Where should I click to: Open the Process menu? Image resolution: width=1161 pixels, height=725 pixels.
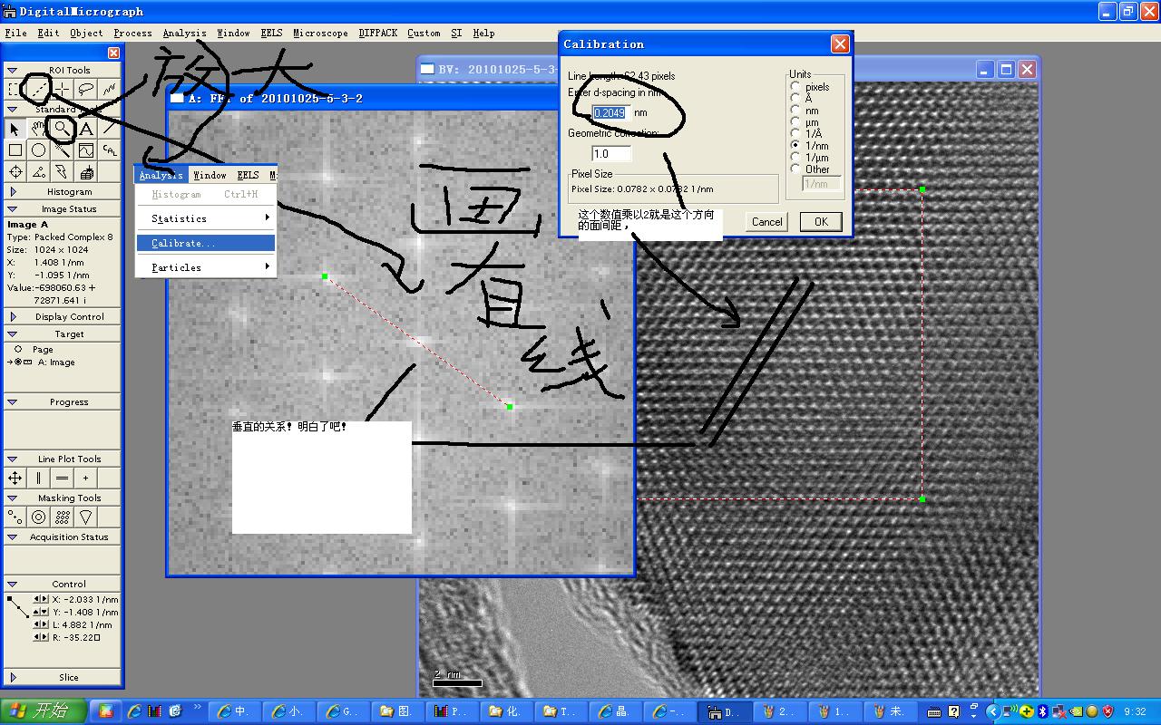(x=132, y=33)
